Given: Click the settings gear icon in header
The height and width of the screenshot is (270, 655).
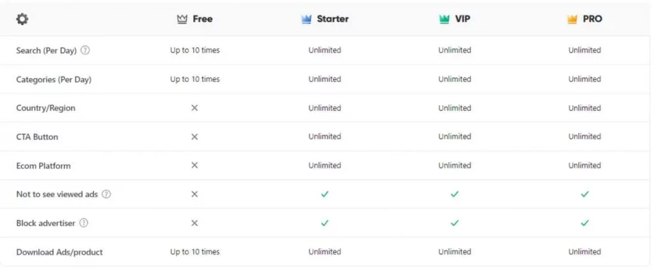Looking at the screenshot, I should coord(22,19).
